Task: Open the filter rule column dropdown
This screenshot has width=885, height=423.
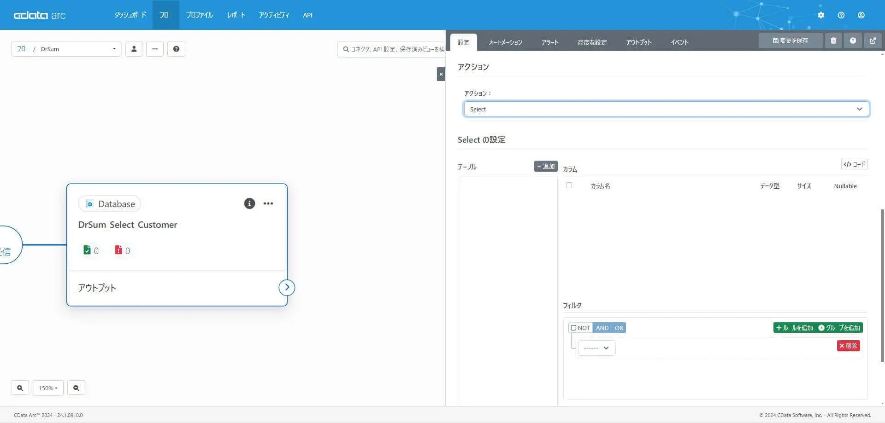Action: [596, 348]
